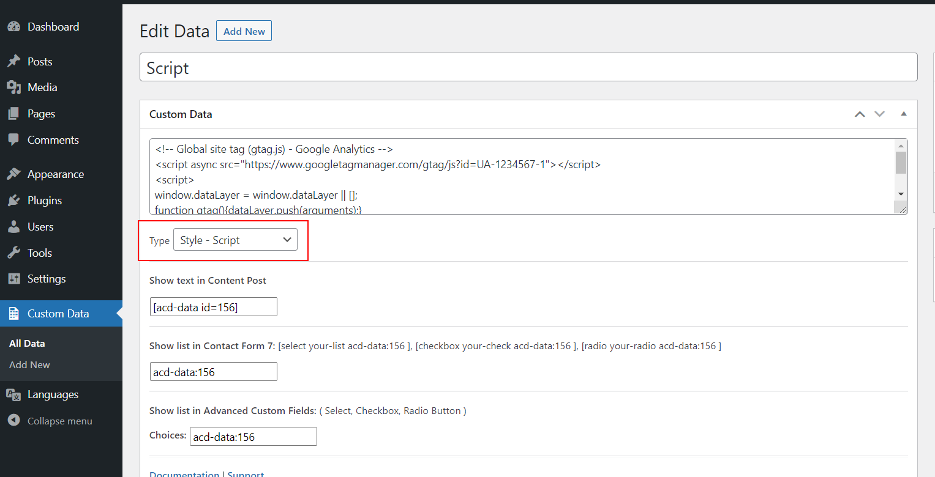Click the title field containing Script
Image resolution: width=935 pixels, height=477 pixels.
528,67
